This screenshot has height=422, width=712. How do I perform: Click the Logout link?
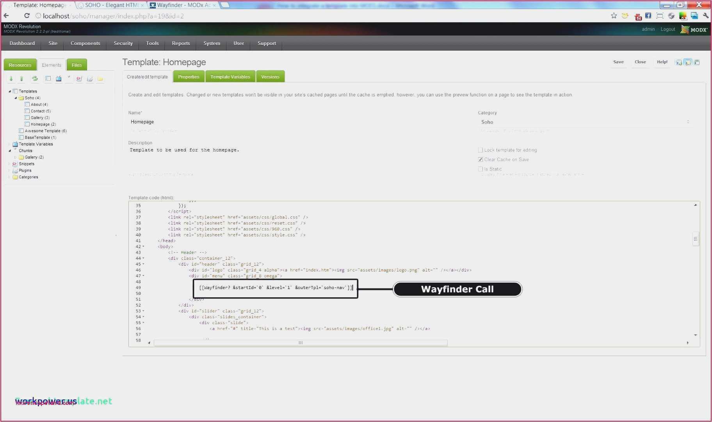point(667,29)
